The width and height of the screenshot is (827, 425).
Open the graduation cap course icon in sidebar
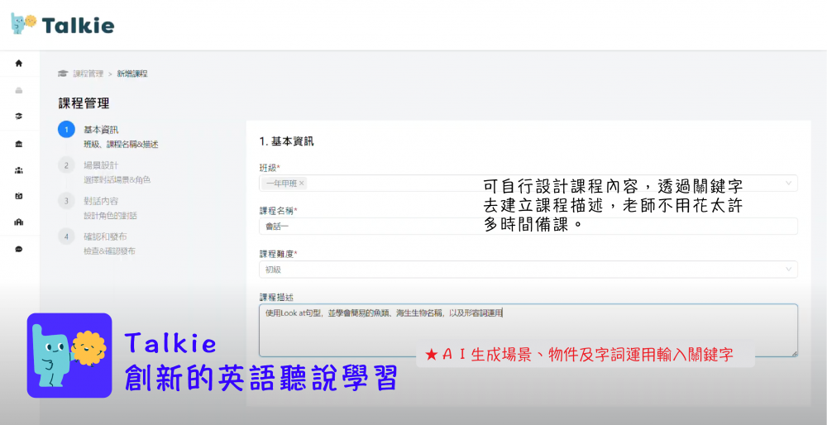[19, 117]
